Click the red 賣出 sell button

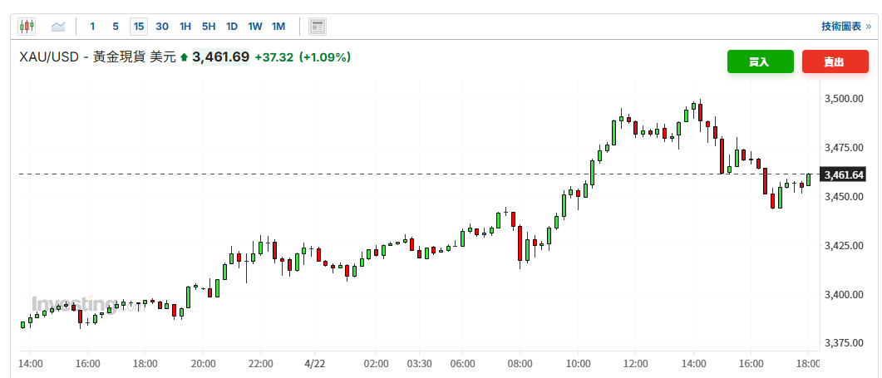click(835, 61)
